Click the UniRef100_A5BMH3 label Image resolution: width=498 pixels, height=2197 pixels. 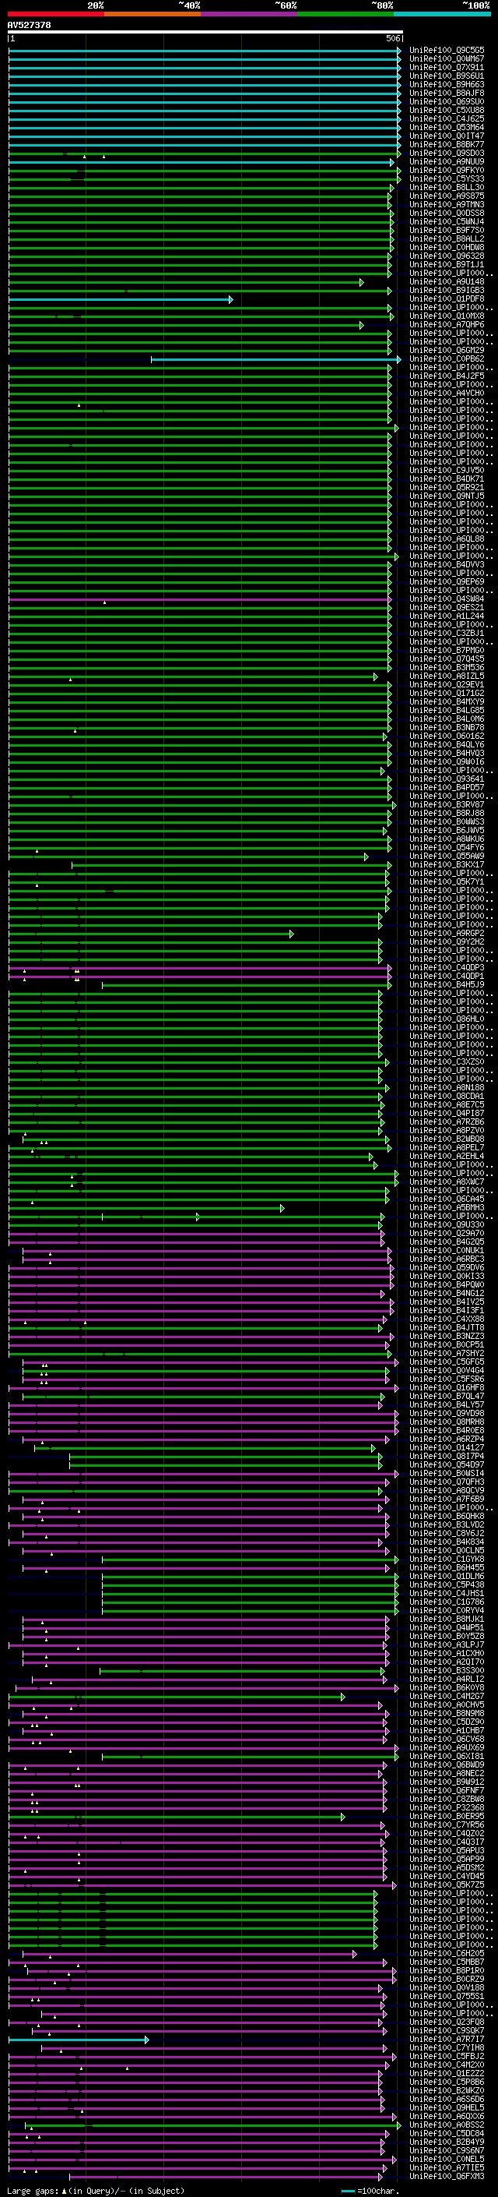click(446, 1208)
